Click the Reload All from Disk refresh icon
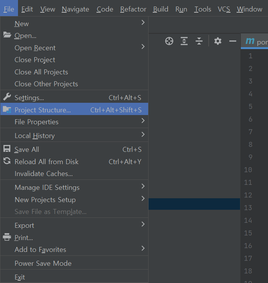The height and width of the screenshot is (283, 268). tap(7, 161)
